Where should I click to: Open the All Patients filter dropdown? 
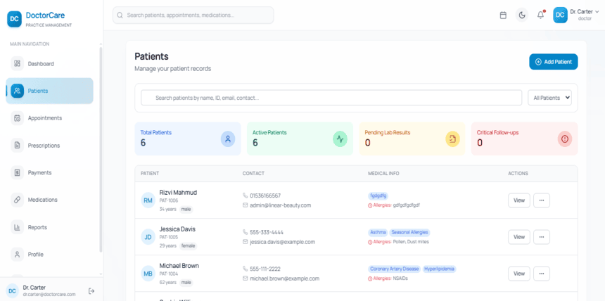pyautogui.click(x=550, y=98)
